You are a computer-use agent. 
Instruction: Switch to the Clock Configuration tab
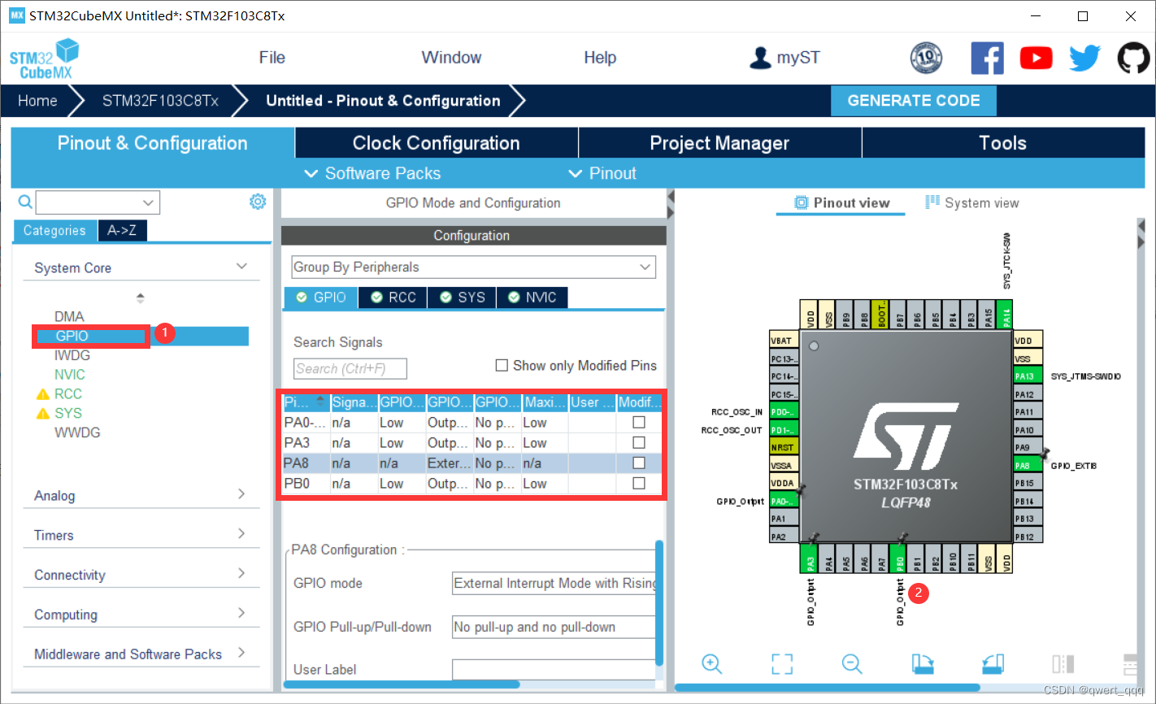point(437,143)
